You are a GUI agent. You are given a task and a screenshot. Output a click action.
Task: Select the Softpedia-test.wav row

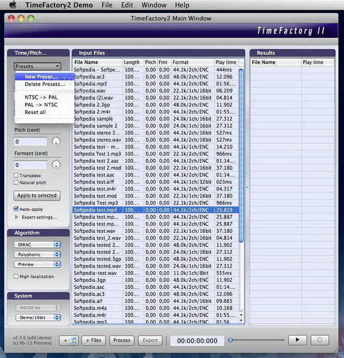coord(156,273)
